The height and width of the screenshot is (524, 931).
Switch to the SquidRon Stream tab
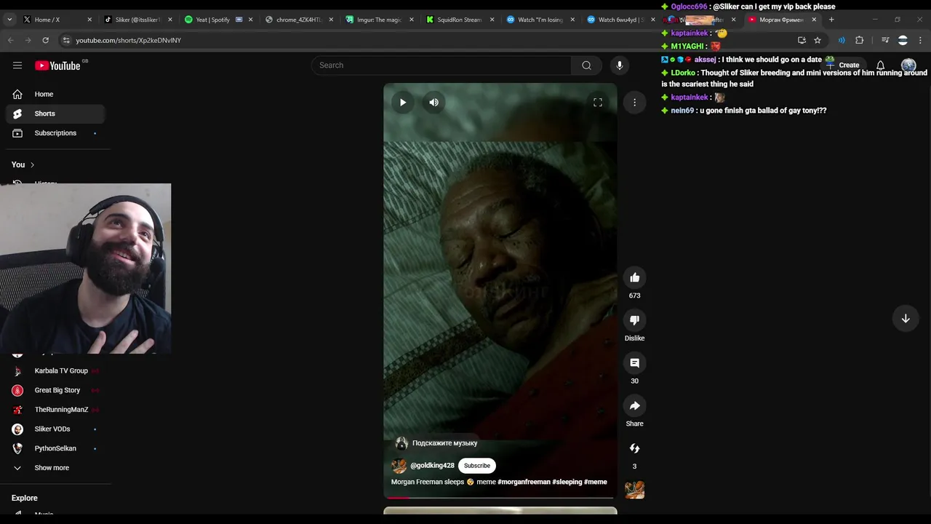(x=459, y=20)
